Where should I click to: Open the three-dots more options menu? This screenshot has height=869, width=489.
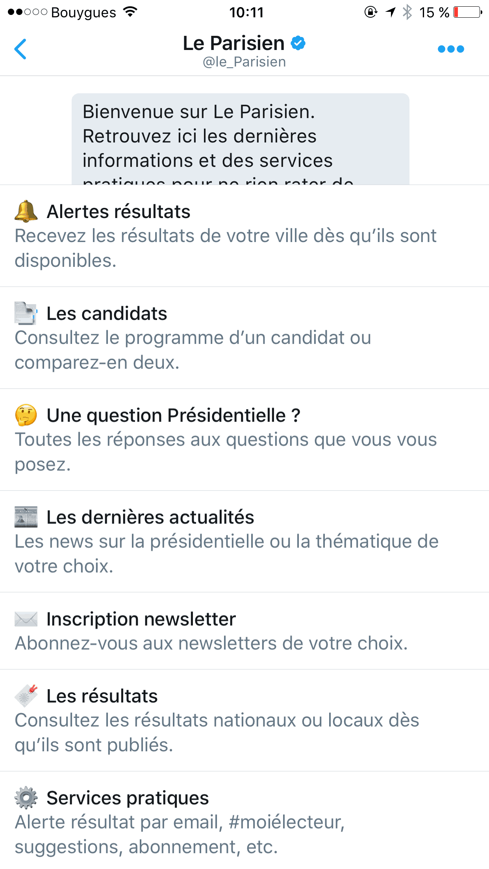451,49
